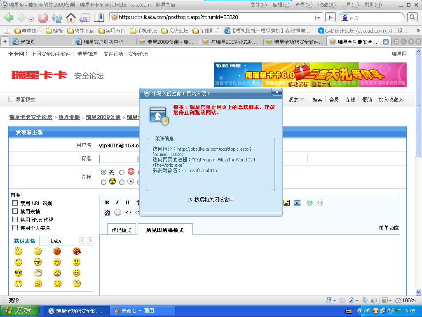Open the 工具(T) menu
This screenshot has height=317, width=422.
pyautogui.click(x=350, y=5)
